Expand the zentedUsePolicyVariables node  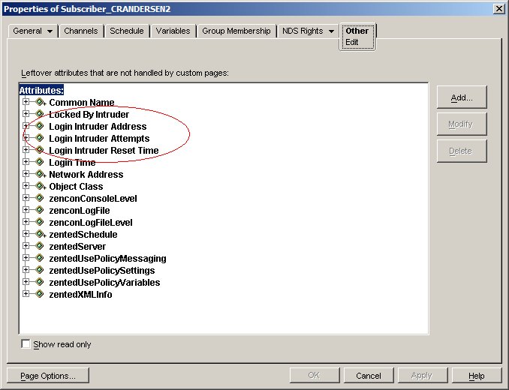(26, 282)
